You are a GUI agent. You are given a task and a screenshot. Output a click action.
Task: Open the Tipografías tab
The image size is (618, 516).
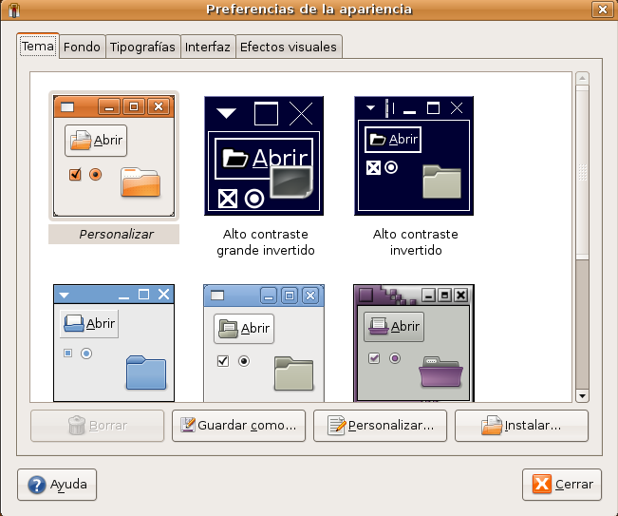[142, 47]
